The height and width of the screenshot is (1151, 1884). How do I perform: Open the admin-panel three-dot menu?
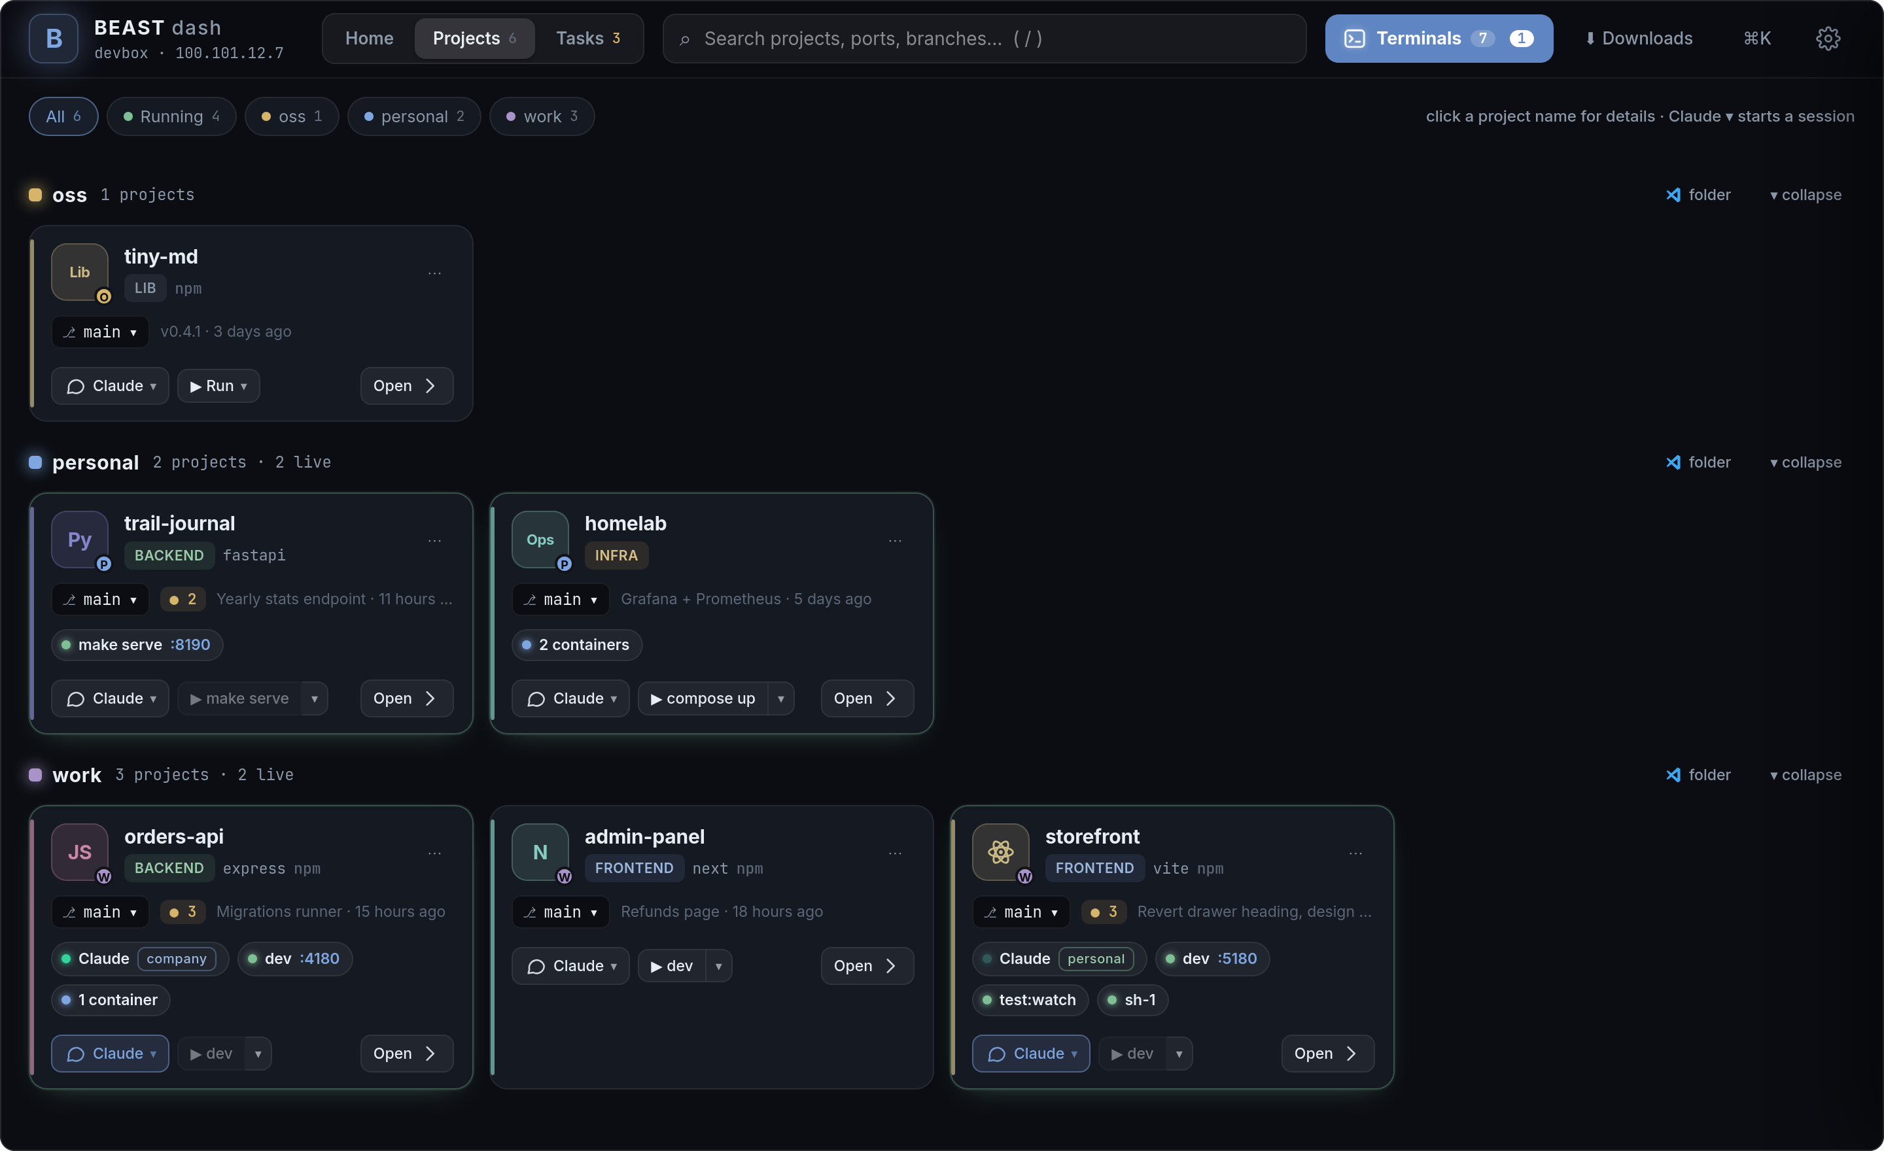click(895, 853)
